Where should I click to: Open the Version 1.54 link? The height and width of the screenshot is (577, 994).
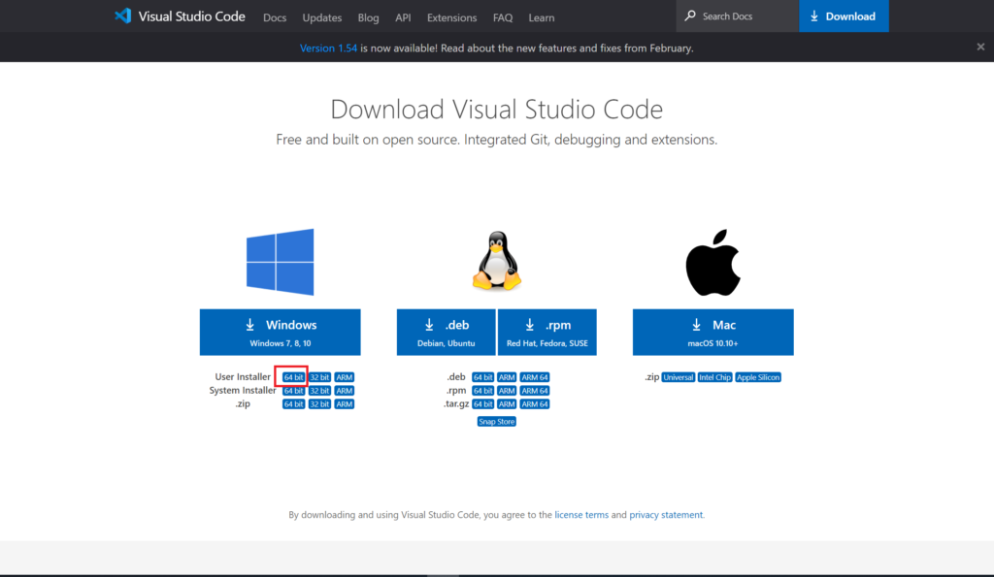(328, 48)
